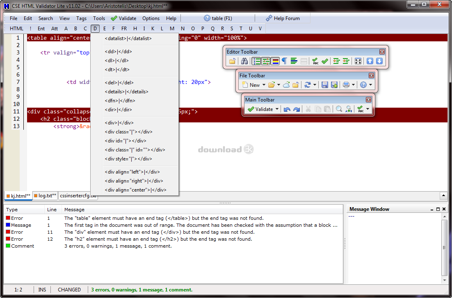Screen dimensions: 452x298
Task: Open the T tag letter menu
Action: pyautogui.click(x=241, y=29)
